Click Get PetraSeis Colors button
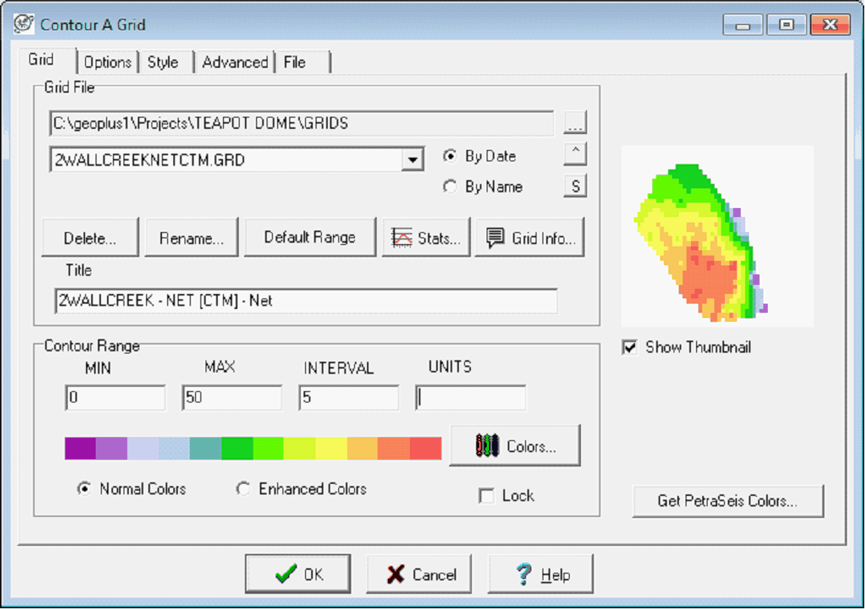This screenshot has height=609, width=865. click(727, 501)
